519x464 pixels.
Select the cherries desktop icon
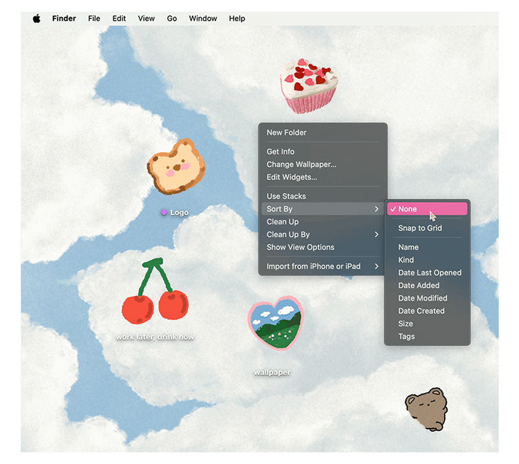click(x=155, y=291)
